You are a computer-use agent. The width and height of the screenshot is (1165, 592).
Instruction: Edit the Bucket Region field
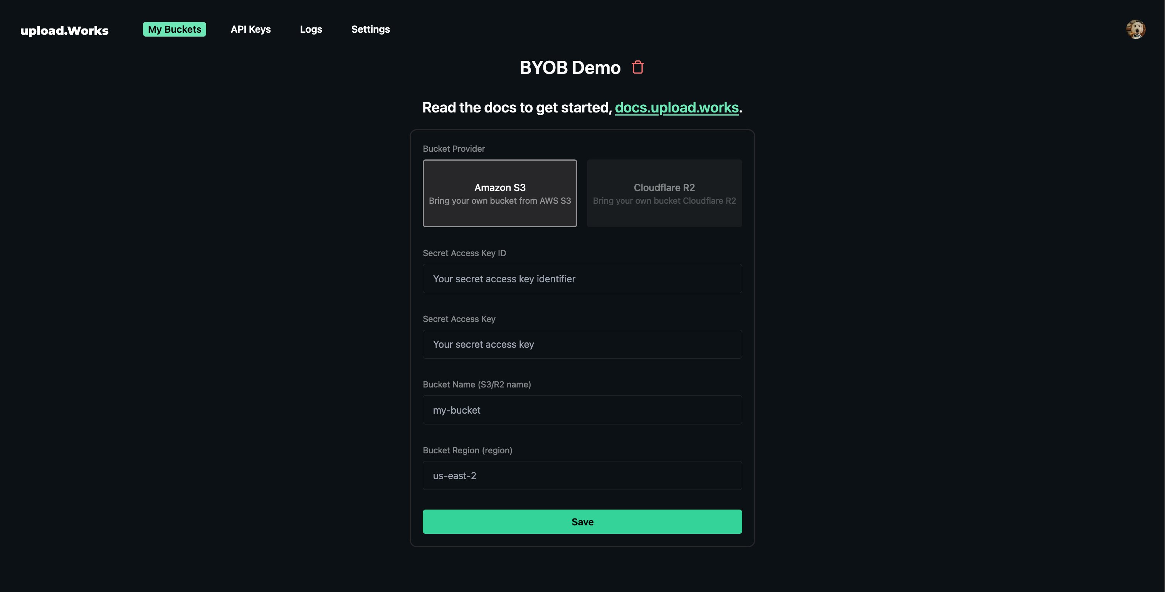pyautogui.click(x=583, y=475)
